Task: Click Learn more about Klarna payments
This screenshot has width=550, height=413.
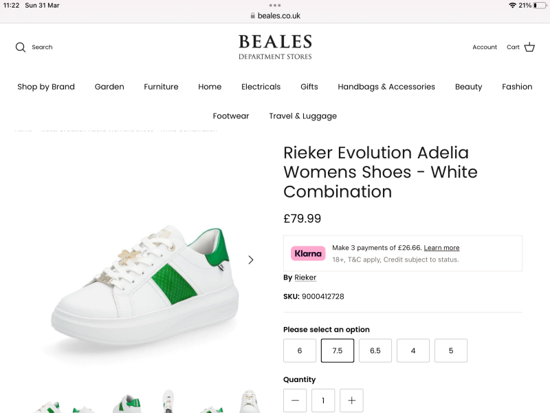Action: click(x=442, y=248)
